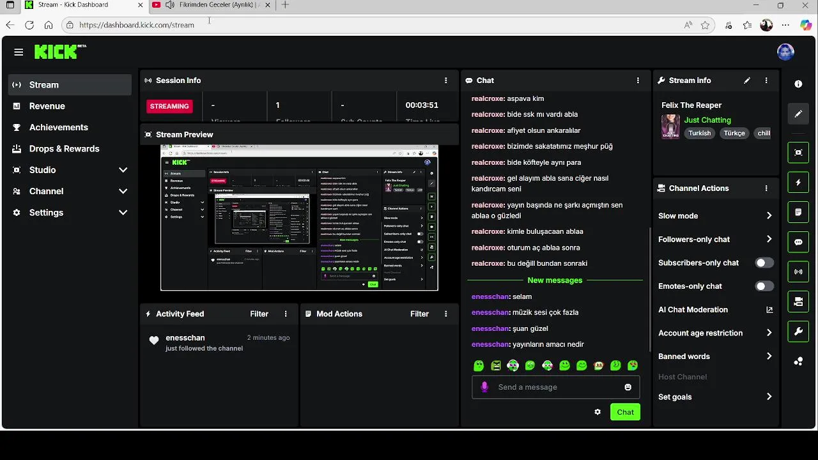Open emoji picker smiley in message box

(628, 387)
